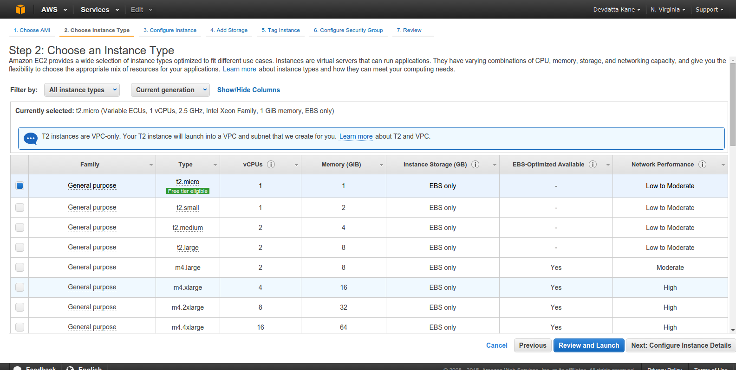Open the Devdatta Kane account menu

tap(617, 9)
